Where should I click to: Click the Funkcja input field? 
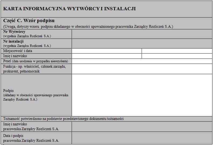(142, 69)
